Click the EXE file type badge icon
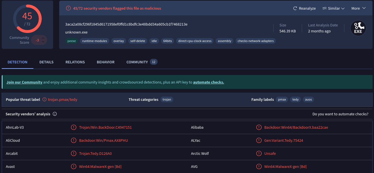 click(358, 28)
